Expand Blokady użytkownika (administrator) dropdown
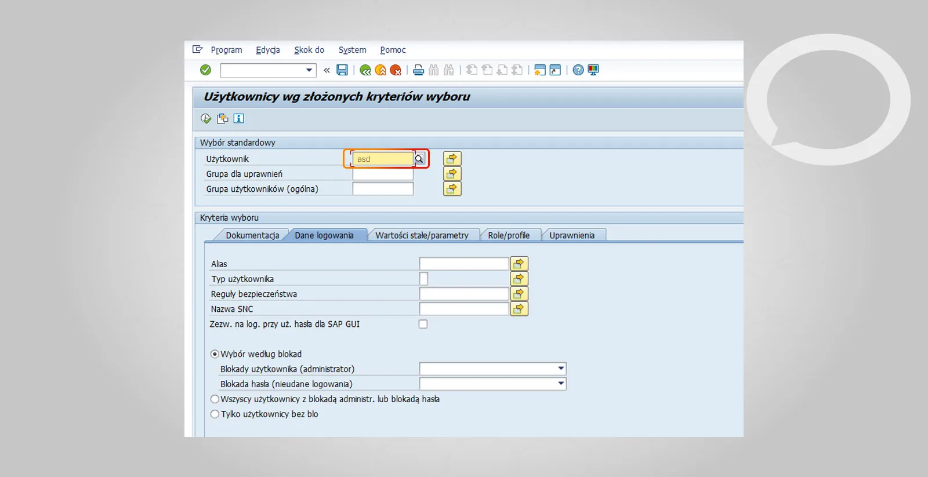928x477 pixels. pos(560,369)
